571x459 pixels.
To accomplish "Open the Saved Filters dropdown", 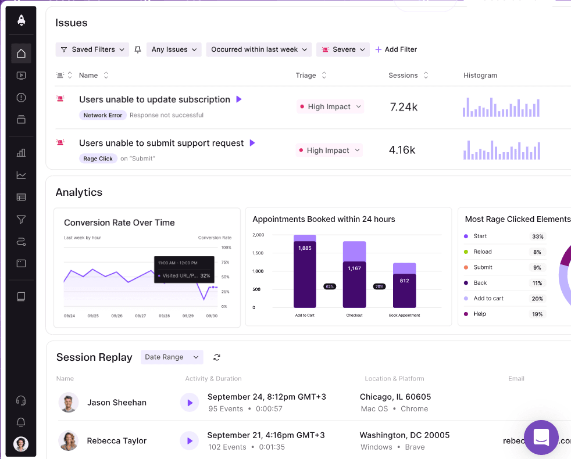I will click(92, 50).
